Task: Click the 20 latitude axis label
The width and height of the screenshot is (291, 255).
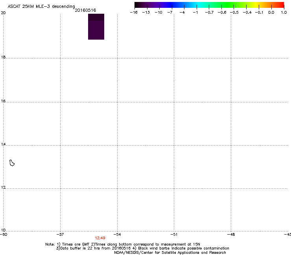Action: tap(3, 13)
